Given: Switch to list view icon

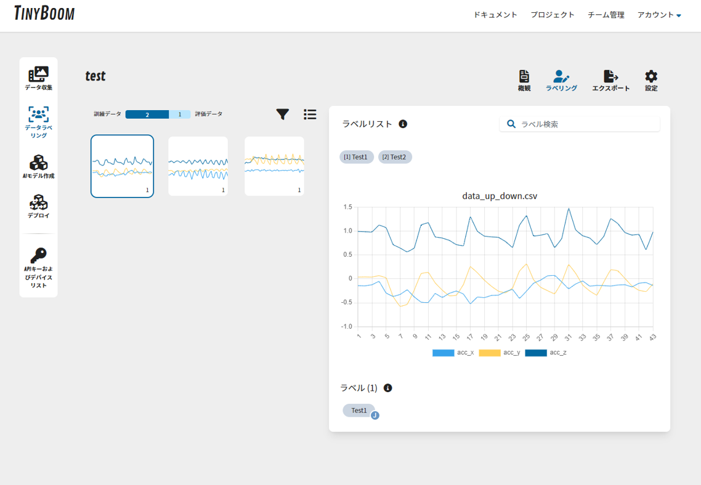Looking at the screenshot, I should (x=310, y=114).
